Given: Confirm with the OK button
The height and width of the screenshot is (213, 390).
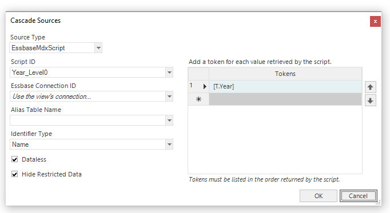Looking at the screenshot, I should click(x=319, y=196).
